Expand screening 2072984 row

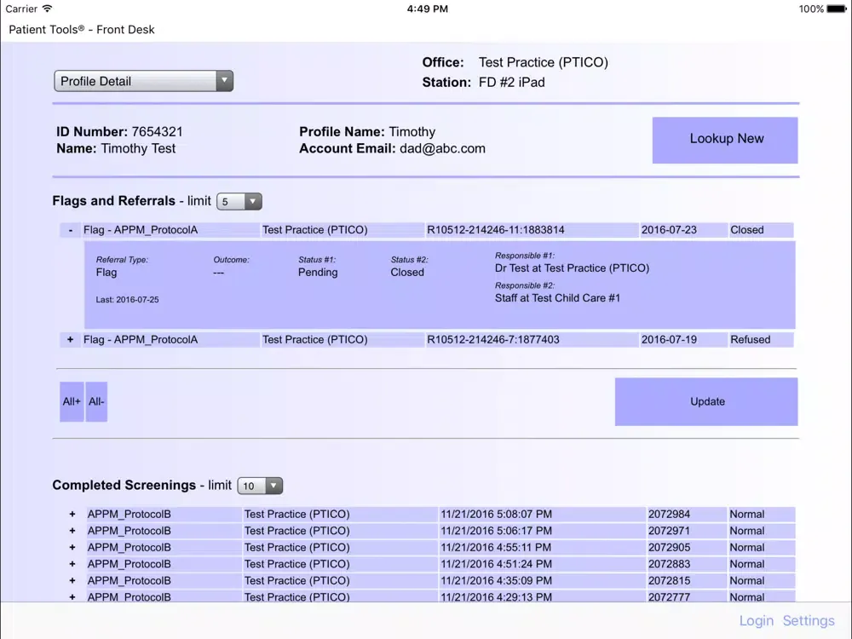pyautogui.click(x=72, y=514)
